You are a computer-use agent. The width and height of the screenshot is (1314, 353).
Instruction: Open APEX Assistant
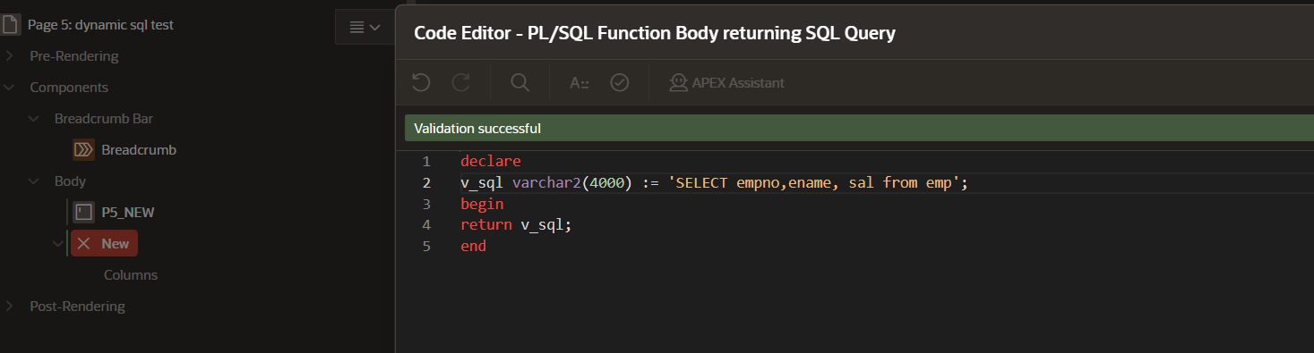pyautogui.click(x=726, y=82)
